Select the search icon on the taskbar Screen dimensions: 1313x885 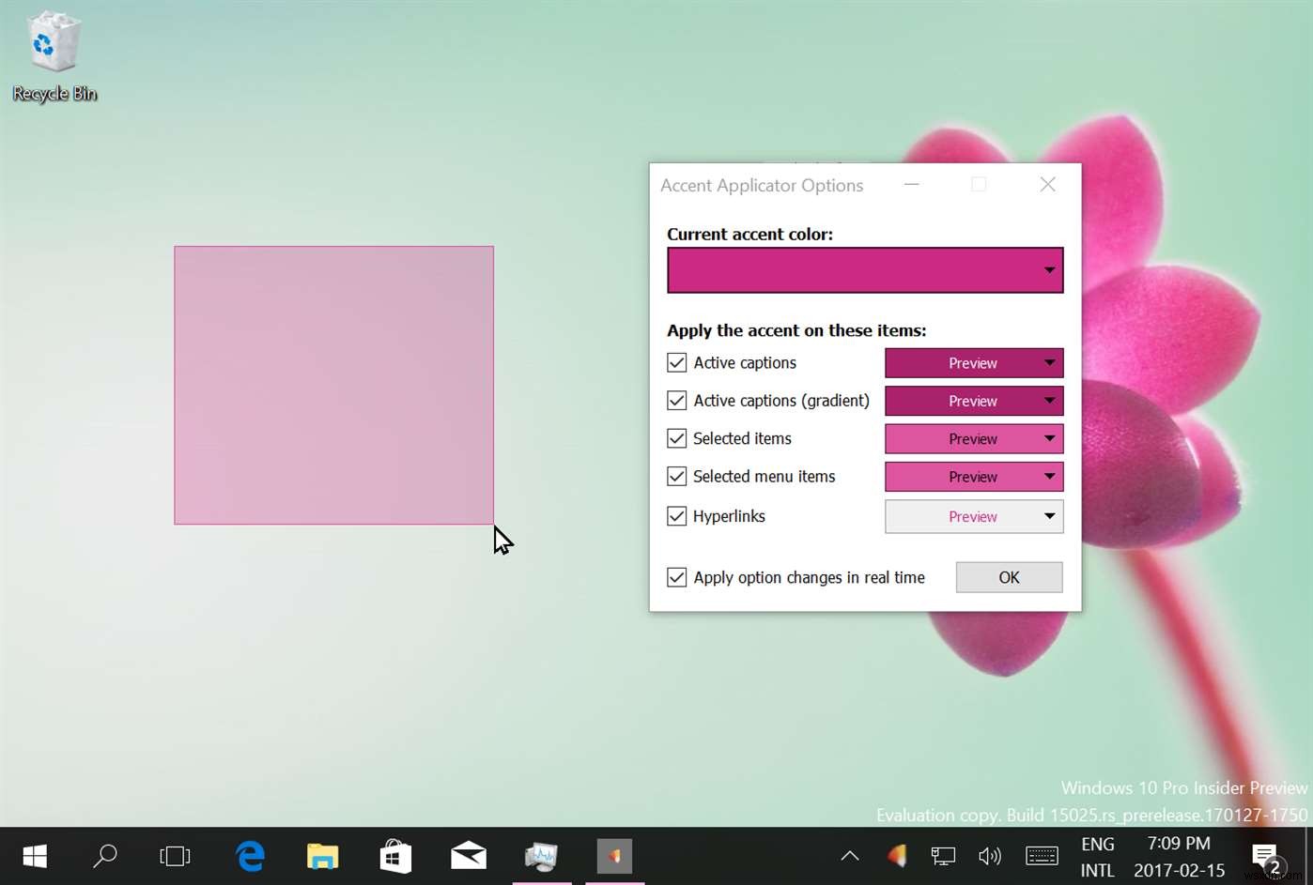tap(105, 856)
